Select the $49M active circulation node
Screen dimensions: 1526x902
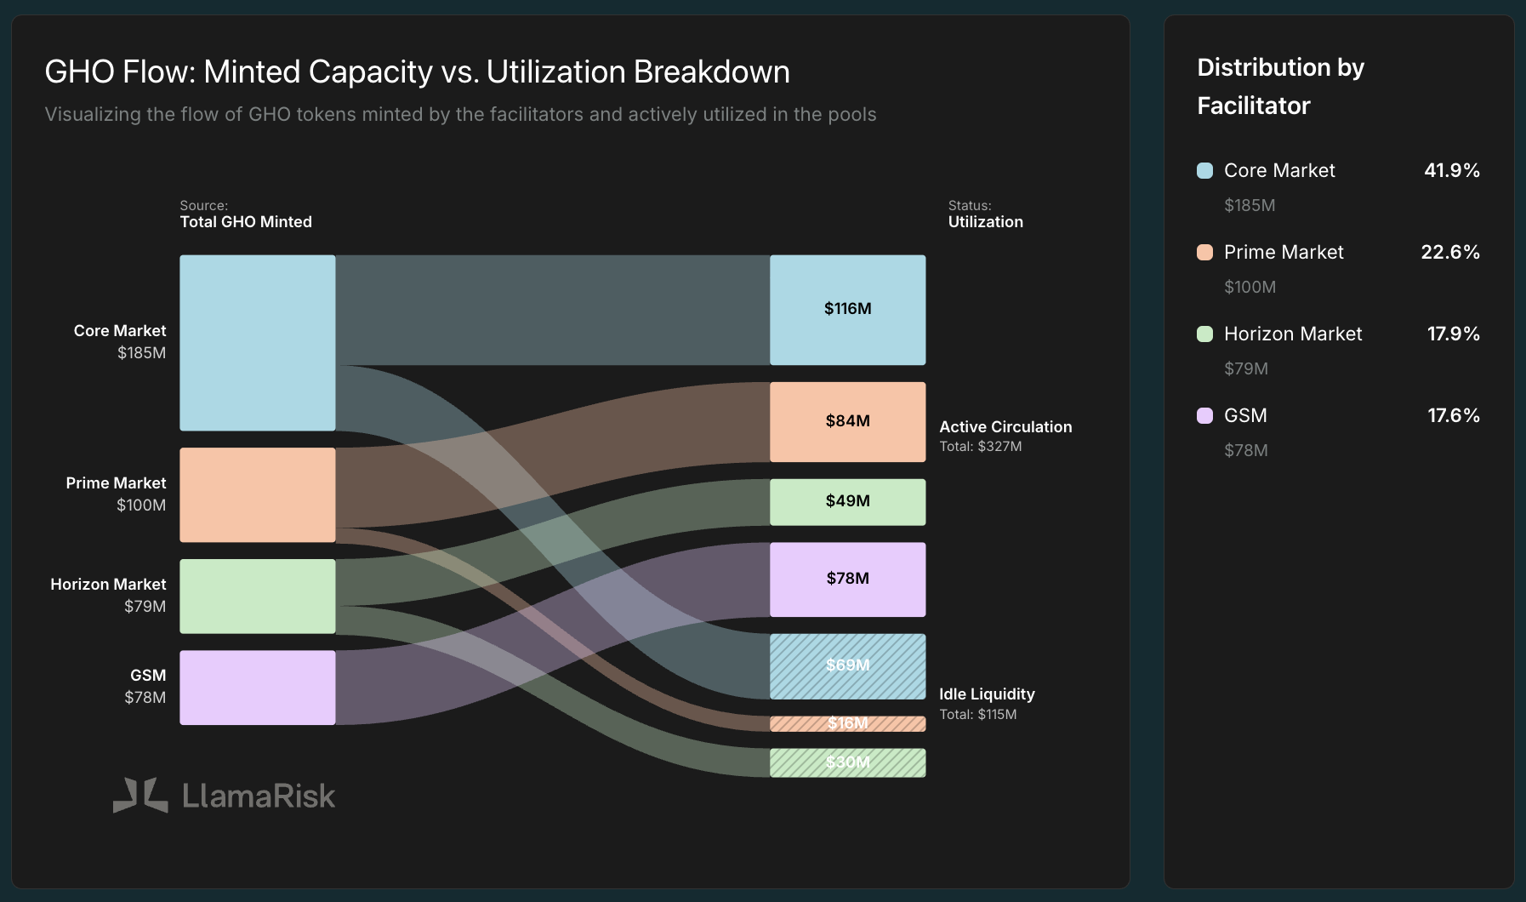(x=848, y=502)
